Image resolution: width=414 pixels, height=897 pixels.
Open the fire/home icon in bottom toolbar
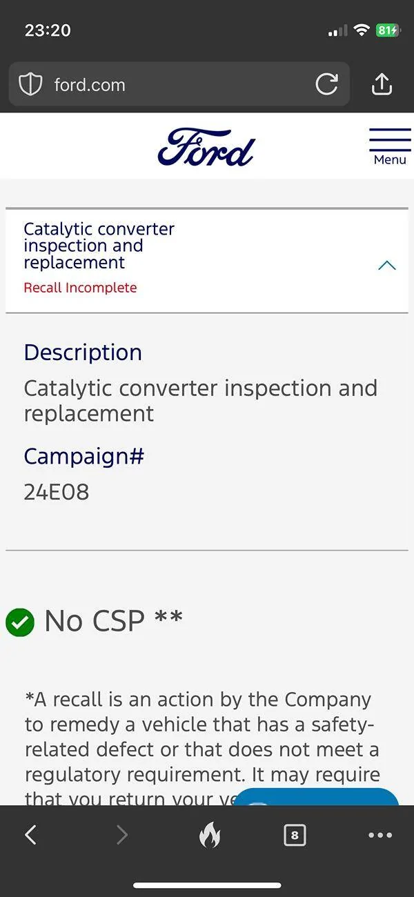coord(210,835)
